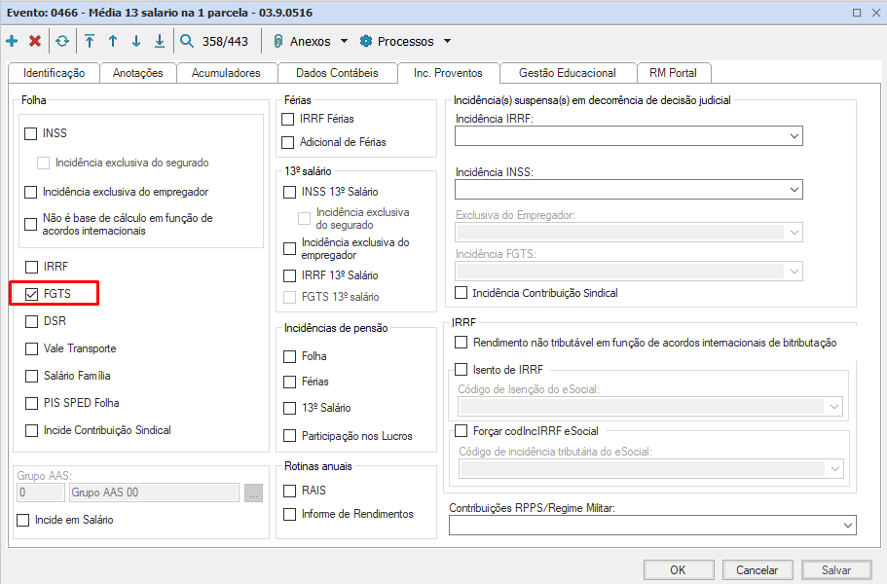The image size is (887, 584).
Task: Switch to the Acumuladores tab
Action: 226,73
